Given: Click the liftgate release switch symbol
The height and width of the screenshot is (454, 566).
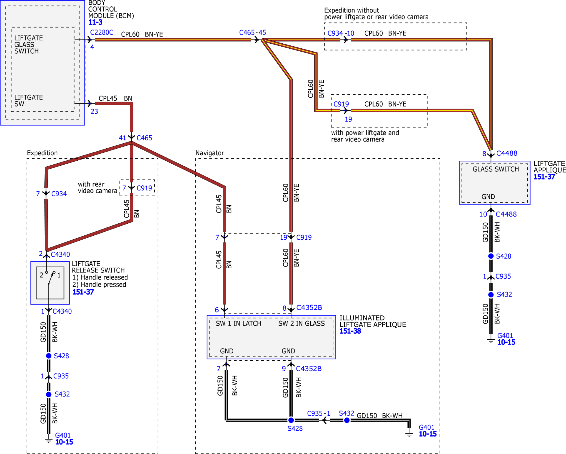Looking at the screenshot, I should pos(50,283).
